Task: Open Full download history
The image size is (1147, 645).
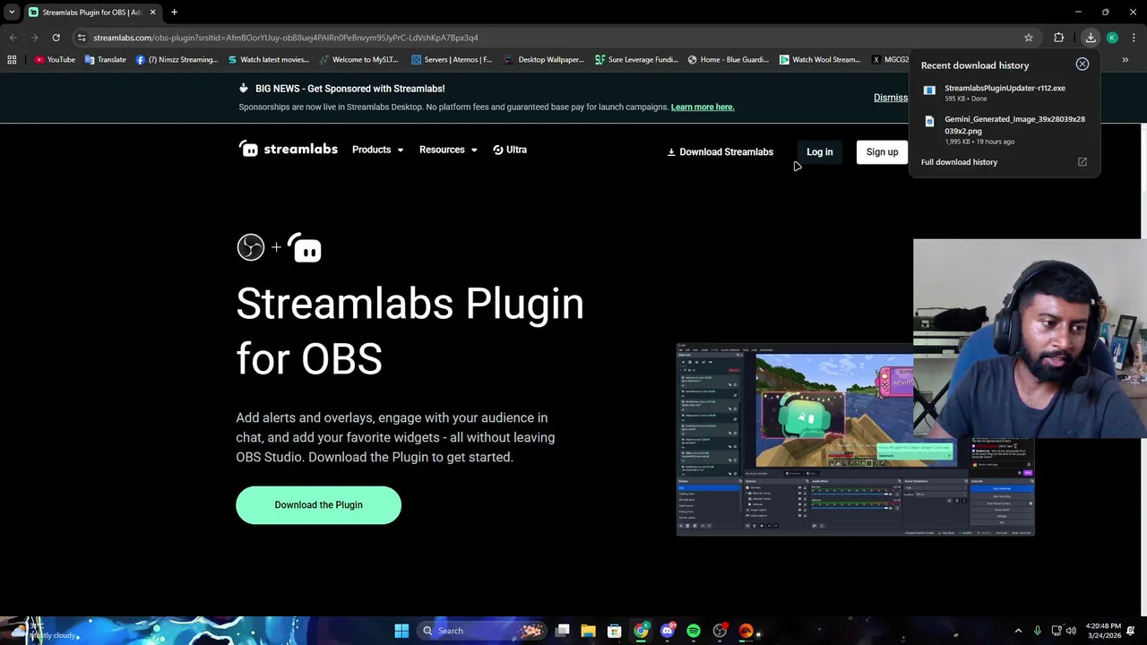Action: [x=959, y=162]
